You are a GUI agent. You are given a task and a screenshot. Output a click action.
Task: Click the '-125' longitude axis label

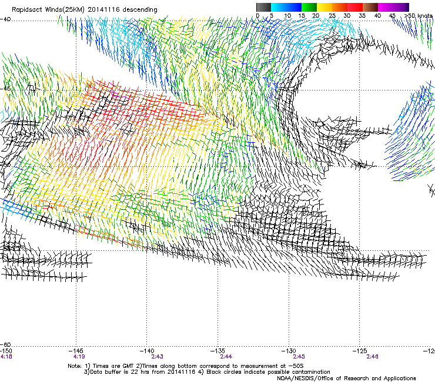[360, 351]
